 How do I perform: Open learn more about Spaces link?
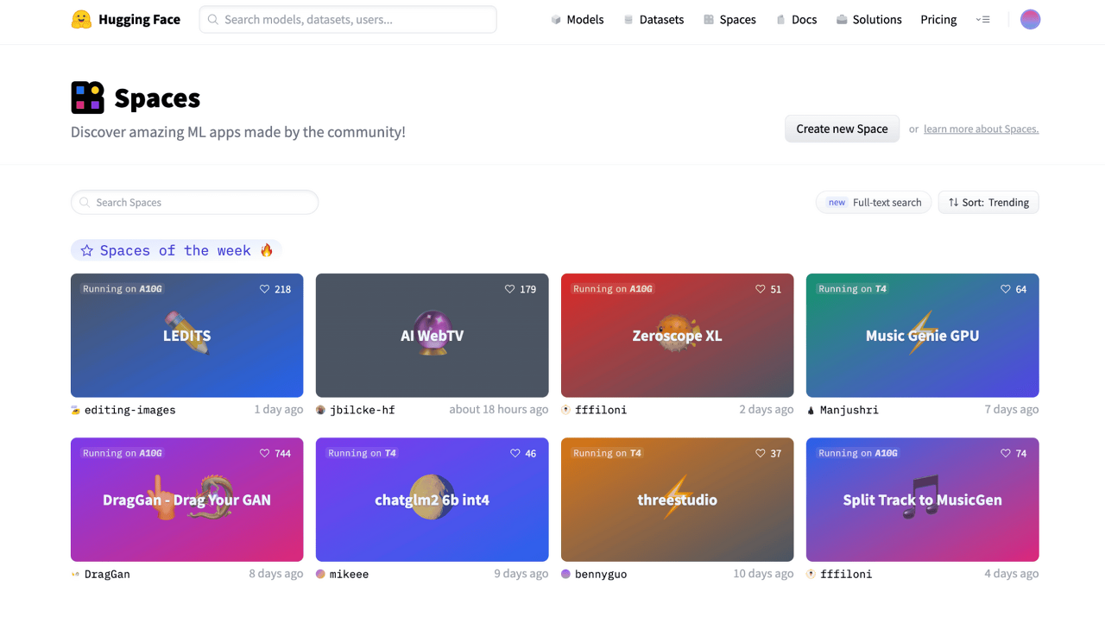(981, 129)
